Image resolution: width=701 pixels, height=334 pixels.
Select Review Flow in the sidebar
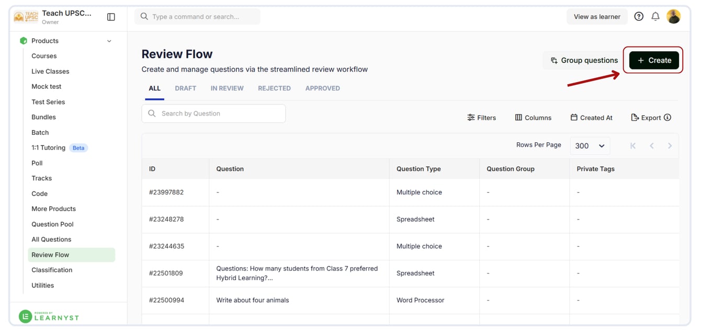72,255
